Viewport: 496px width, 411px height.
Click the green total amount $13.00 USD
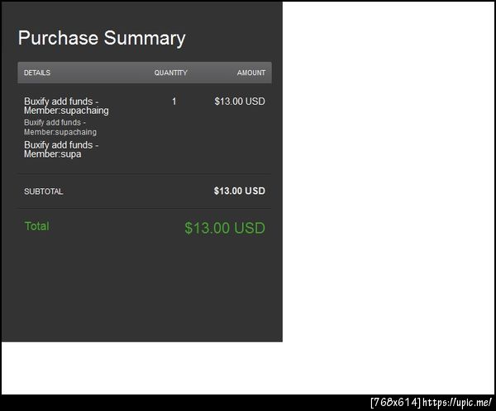pos(225,228)
